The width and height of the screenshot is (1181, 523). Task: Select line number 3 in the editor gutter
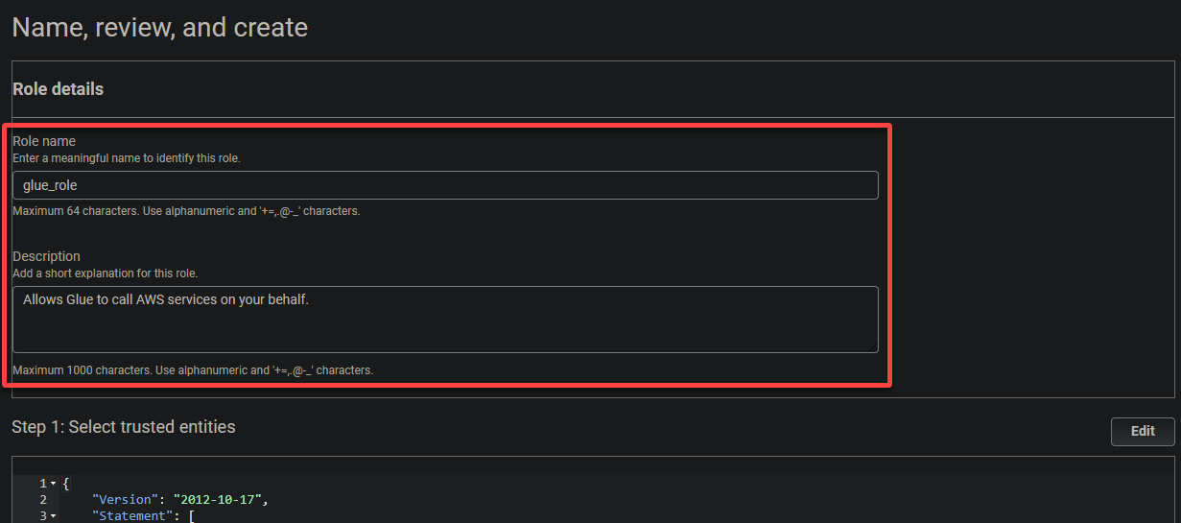[43, 516]
